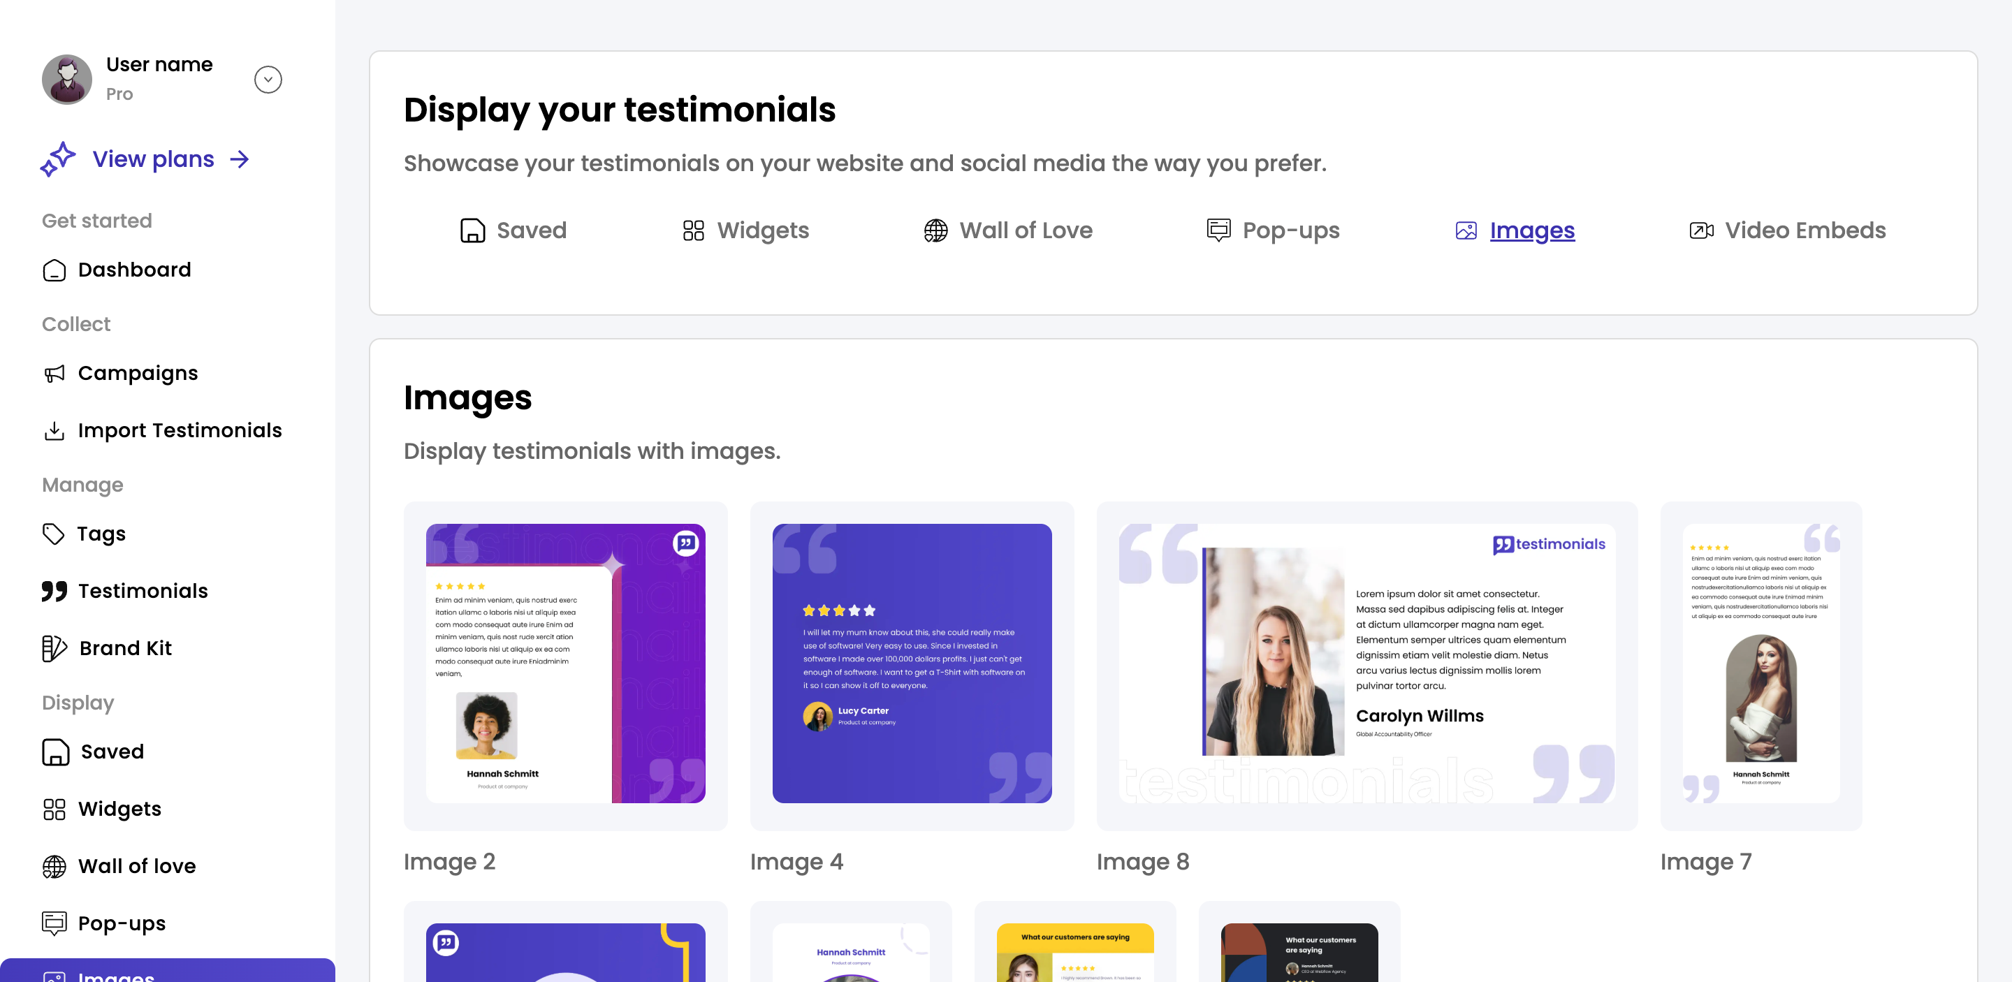The image size is (2012, 982).
Task: Open Pop-ups from the sidebar
Action: pyautogui.click(x=121, y=923)
